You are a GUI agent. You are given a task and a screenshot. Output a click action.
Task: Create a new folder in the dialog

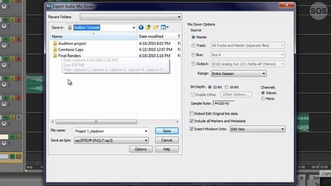click(156, 27)
